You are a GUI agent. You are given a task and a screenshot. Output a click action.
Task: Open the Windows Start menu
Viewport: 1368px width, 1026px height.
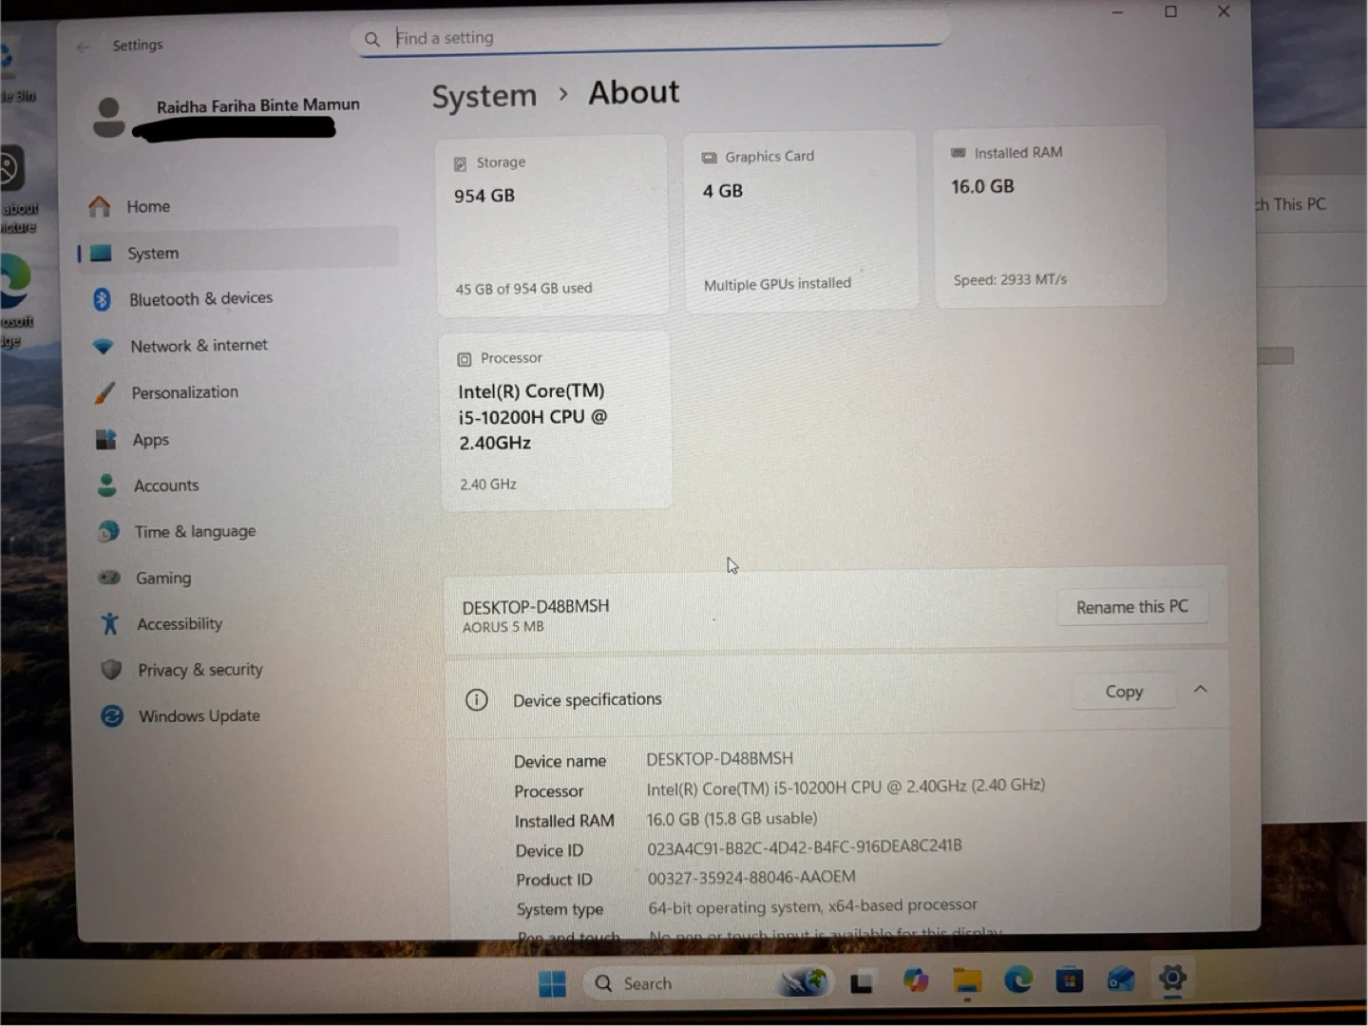(552, 984)
